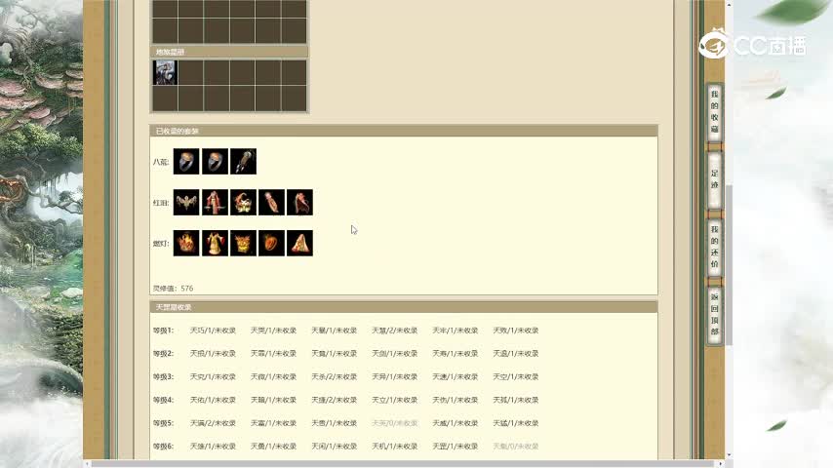833x468 pixels.
Task: Select the golden demon mask icon in 燃灯 set
Action: click(243, 244)
